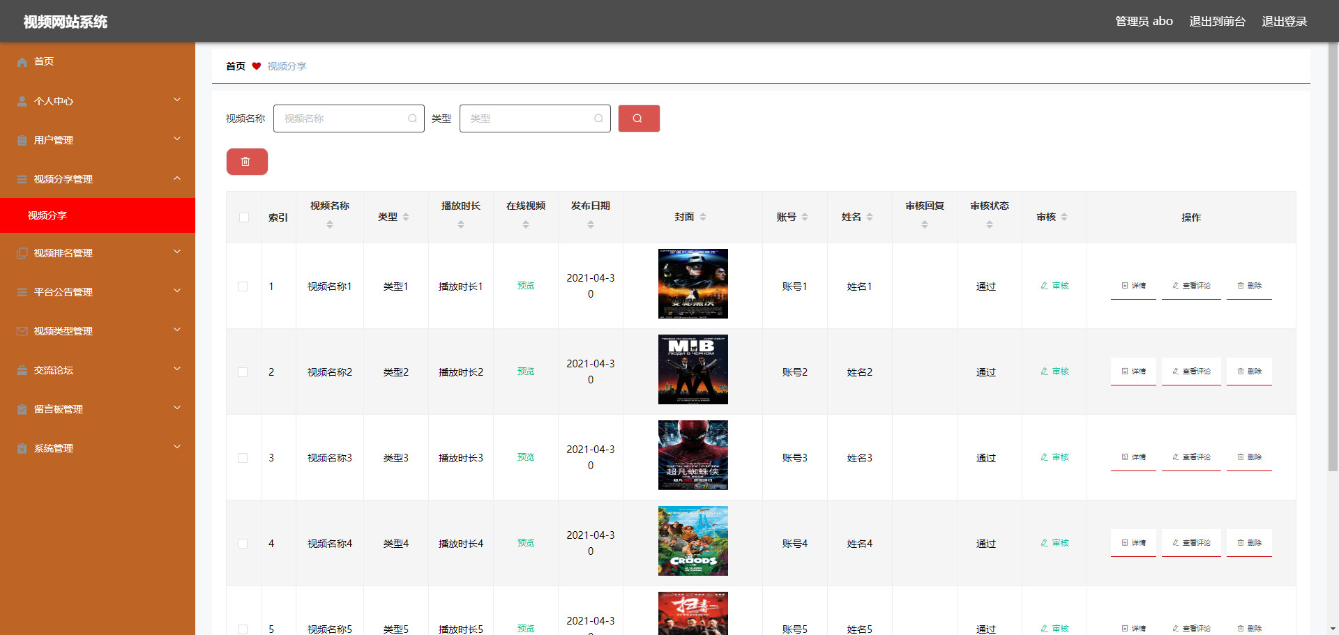Sort by 账号 column arrows
The image size is (1339, 635).
[x=805, y=217]
